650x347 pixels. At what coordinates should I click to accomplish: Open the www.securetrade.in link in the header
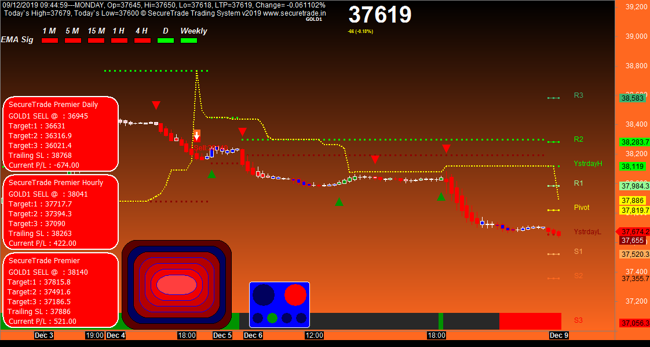point(294,13)
